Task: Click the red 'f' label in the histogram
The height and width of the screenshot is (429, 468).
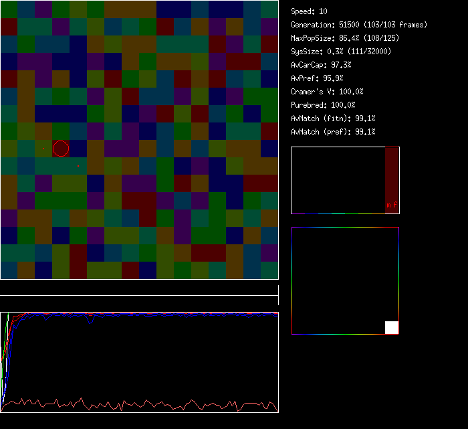Action: coord(395,205)
